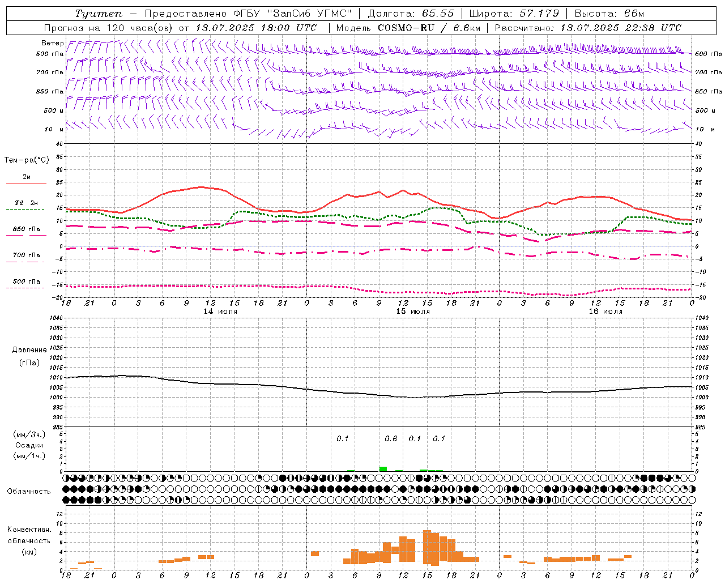Click the forecast start 13.07.2025 18:00 UTC
The height and width of the screenshot is (580, 725).
point(256,28)
